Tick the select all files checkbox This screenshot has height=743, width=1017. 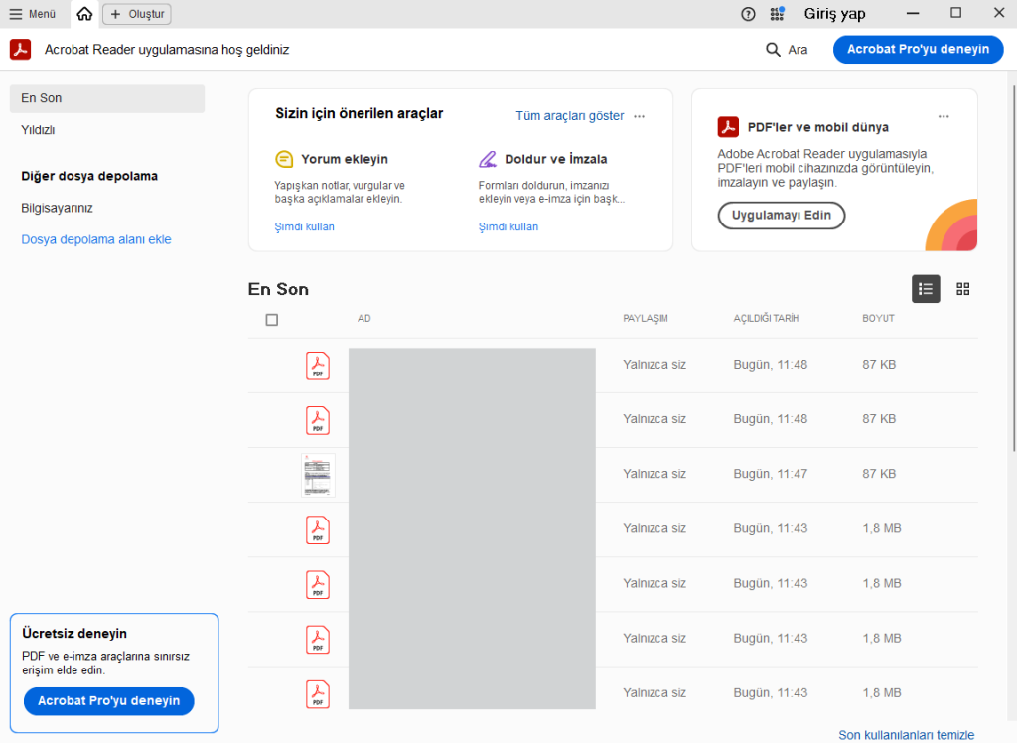272,320
